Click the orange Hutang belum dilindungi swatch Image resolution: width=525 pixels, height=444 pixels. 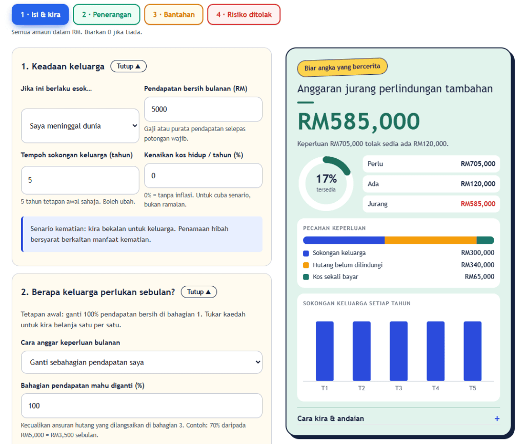tap(306, 265)
